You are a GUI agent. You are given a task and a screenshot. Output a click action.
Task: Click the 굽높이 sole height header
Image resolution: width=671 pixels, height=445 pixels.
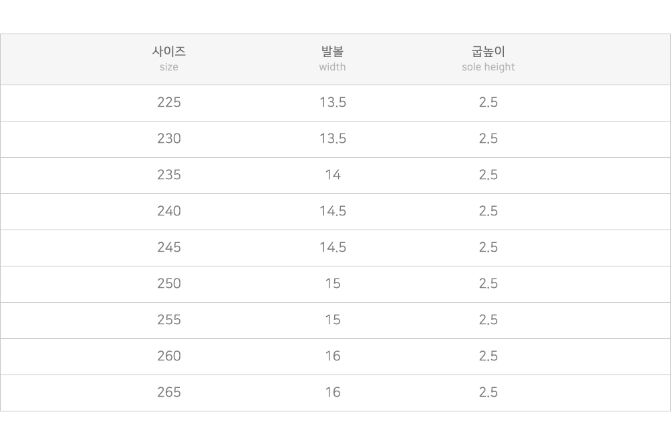coord(488,58)
